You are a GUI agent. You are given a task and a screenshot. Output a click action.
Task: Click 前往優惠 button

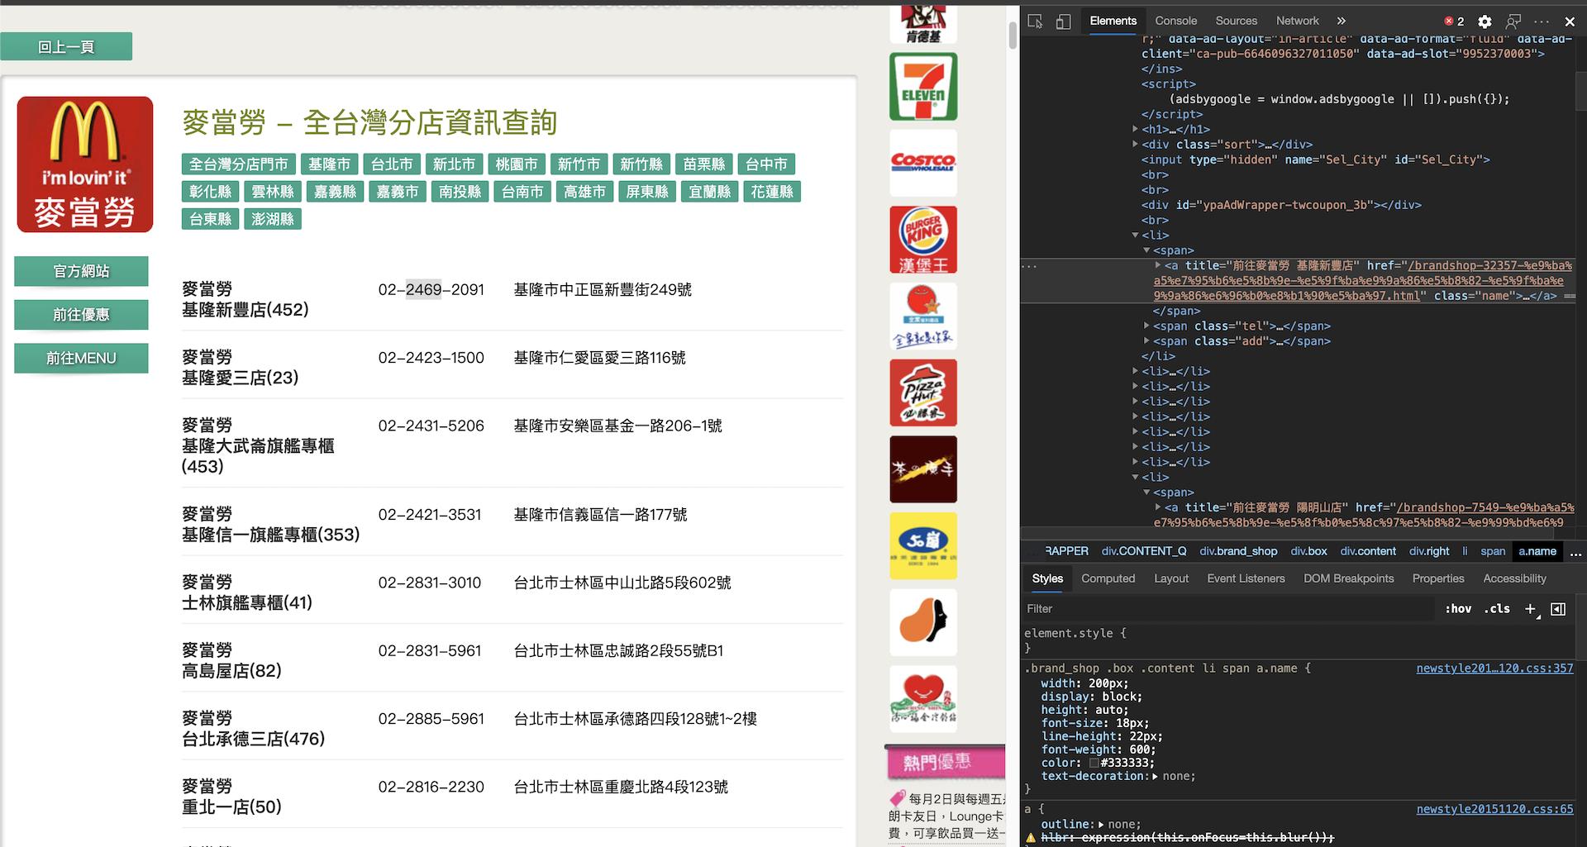(x=81, y=315)
